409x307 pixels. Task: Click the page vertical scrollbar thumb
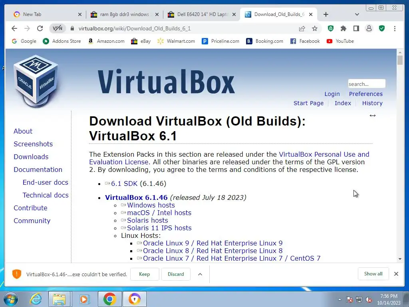400,61
